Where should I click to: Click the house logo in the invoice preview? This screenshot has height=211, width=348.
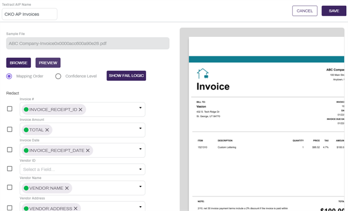203,74
